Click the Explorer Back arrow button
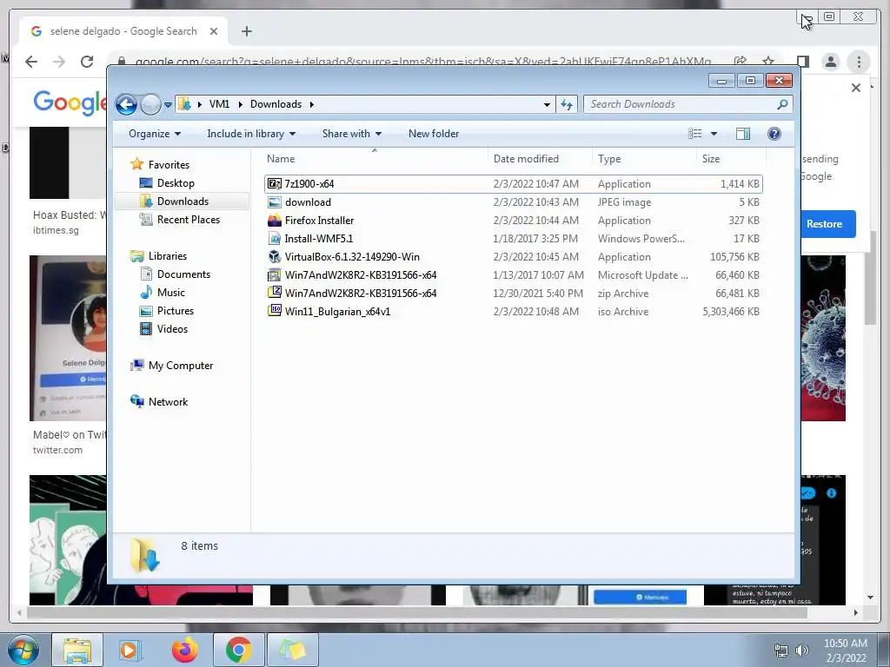890x667 pixels. (127, 104)
